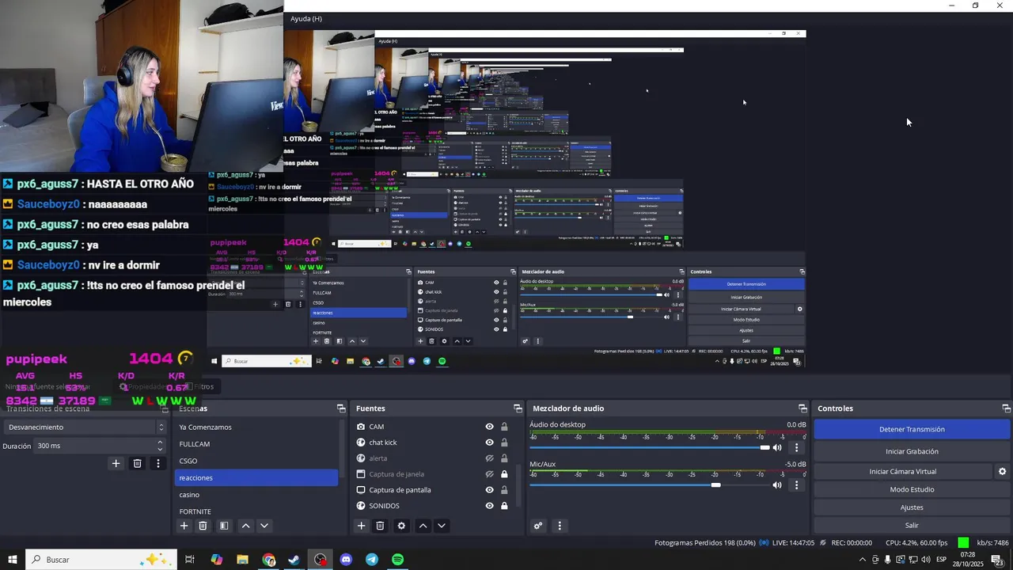
Task: Open Ajustes from Controles dock
Action: [912, 507]
